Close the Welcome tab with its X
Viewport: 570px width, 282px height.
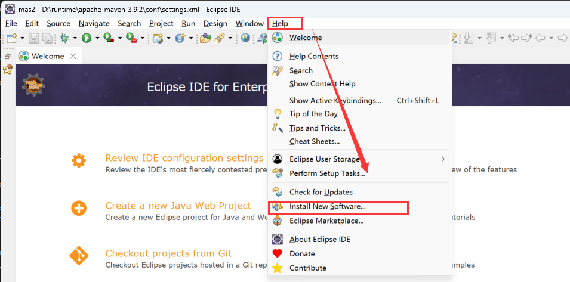pyautogui.click(x=73, y=56)
